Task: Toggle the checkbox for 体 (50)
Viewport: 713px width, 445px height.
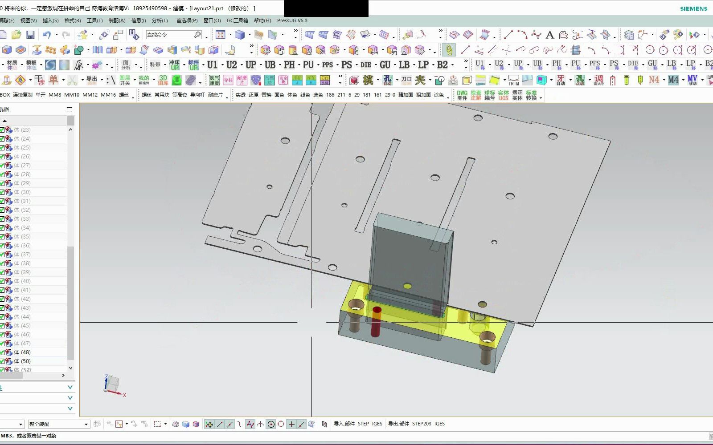Action: coord(2,361)
